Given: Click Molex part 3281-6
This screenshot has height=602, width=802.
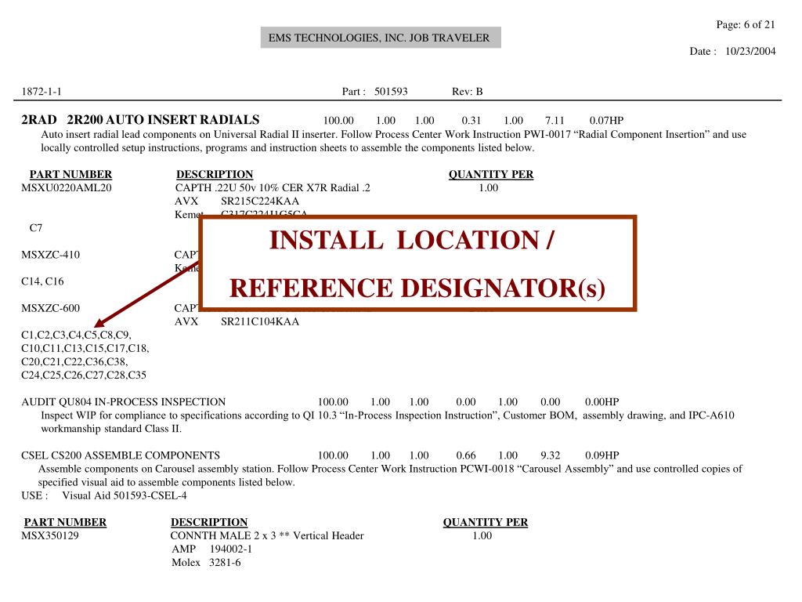Looking at the screenshot, I should point(225,563).
